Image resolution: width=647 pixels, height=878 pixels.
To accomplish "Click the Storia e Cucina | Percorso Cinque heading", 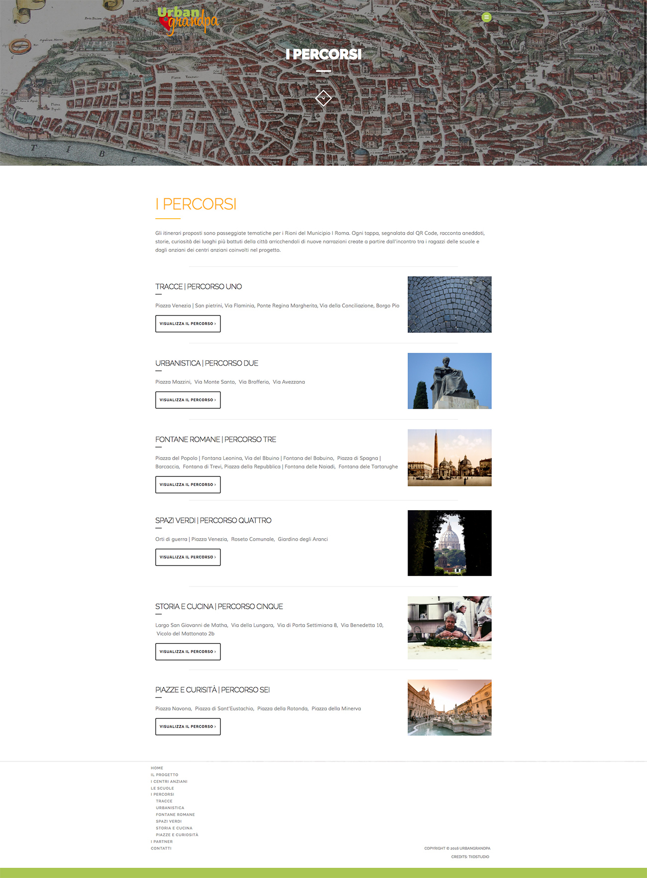I will 219,606.
